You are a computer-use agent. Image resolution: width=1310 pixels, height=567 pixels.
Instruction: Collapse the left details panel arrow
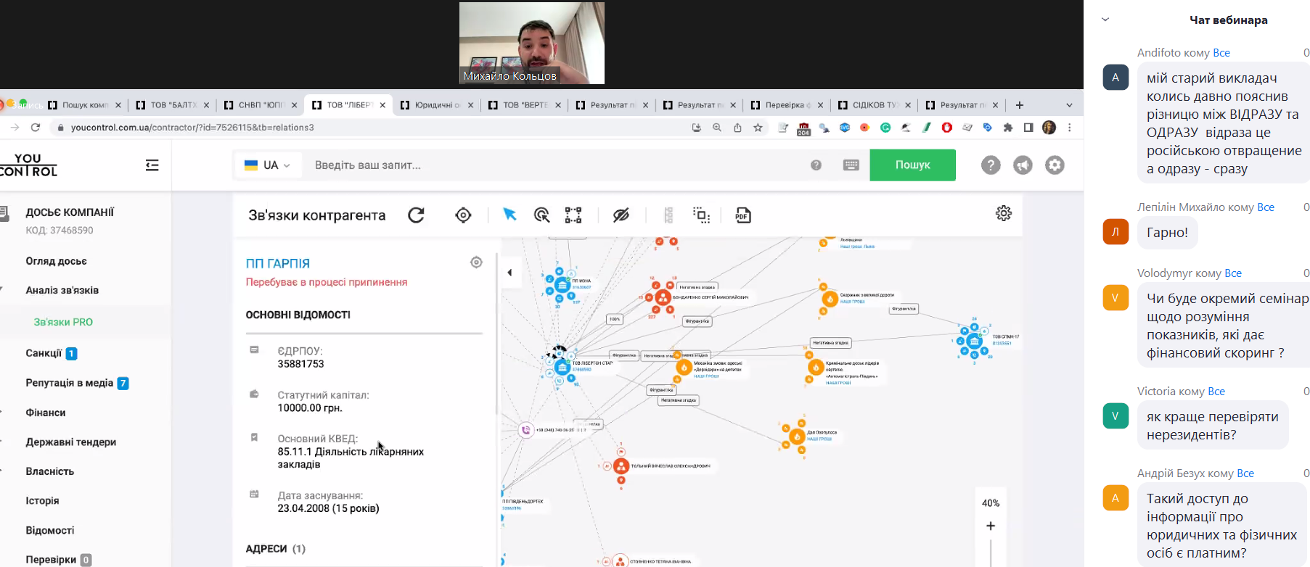(x=509, y=273)
